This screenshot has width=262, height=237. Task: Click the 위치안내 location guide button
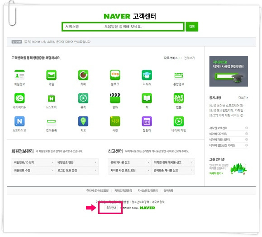point(111,208)
